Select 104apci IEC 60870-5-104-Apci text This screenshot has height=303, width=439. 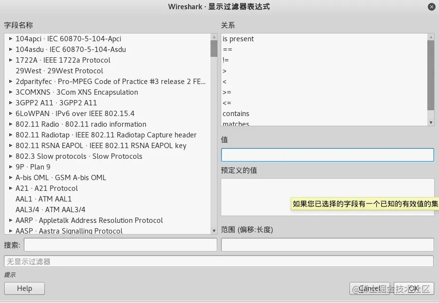(x=69, y=38)
